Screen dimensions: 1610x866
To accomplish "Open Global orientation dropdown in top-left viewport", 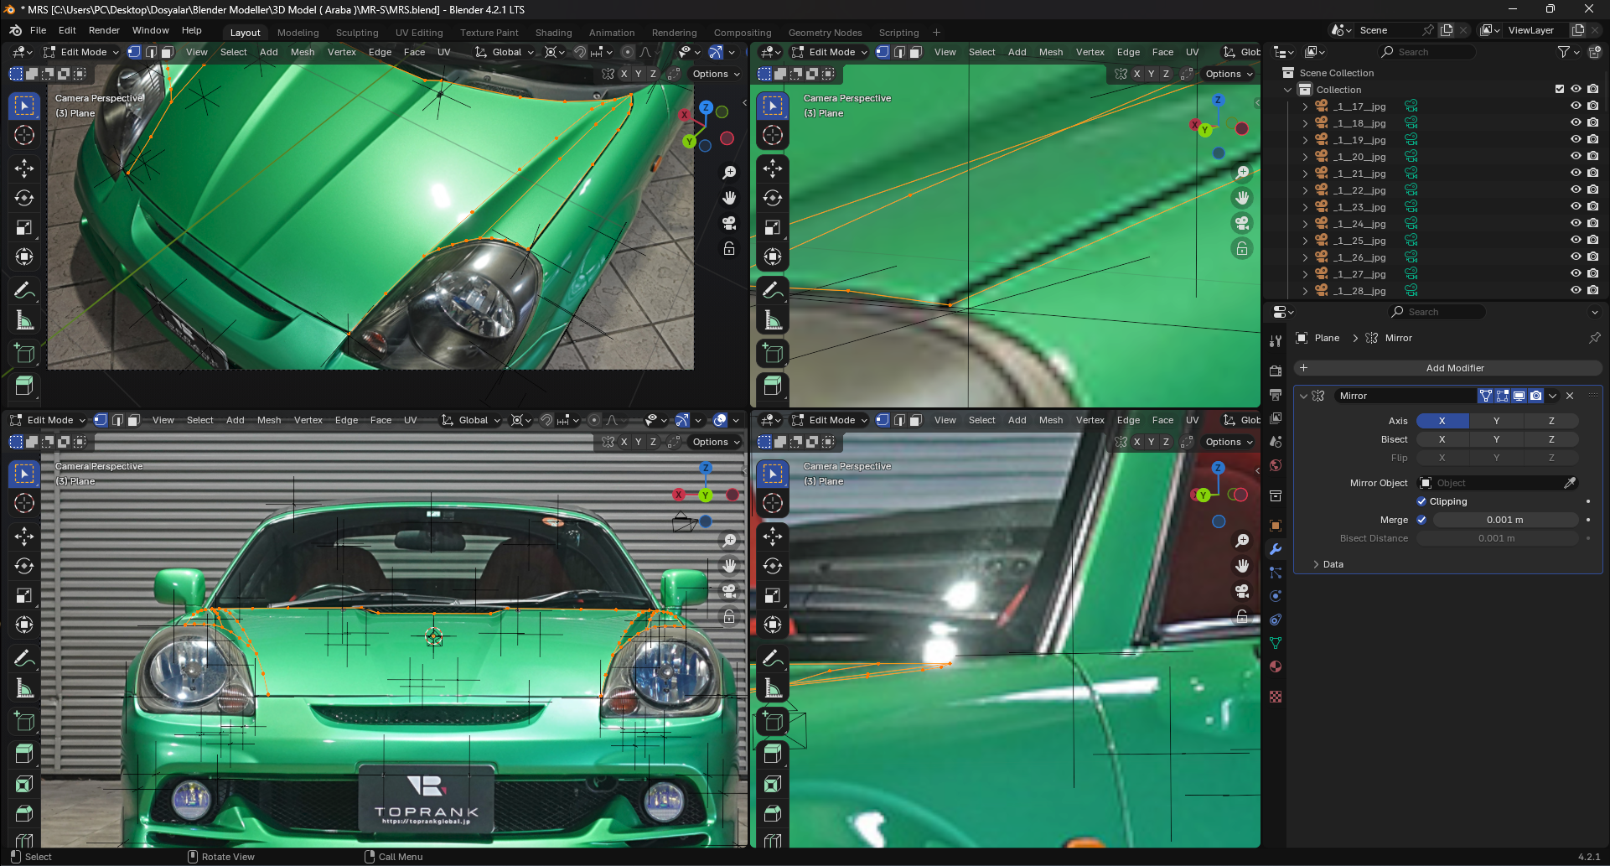I will (505, 52).
